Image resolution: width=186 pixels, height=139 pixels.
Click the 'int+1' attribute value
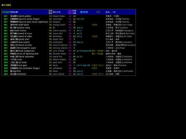(79, 36)
